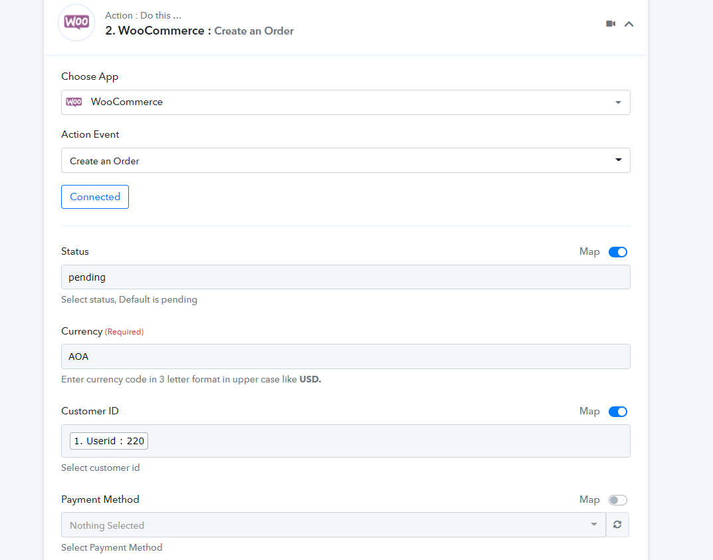Viewport: 713px width, 560px height.
Task: Toggle the Map switch for Status
Action: click(618, 252)
